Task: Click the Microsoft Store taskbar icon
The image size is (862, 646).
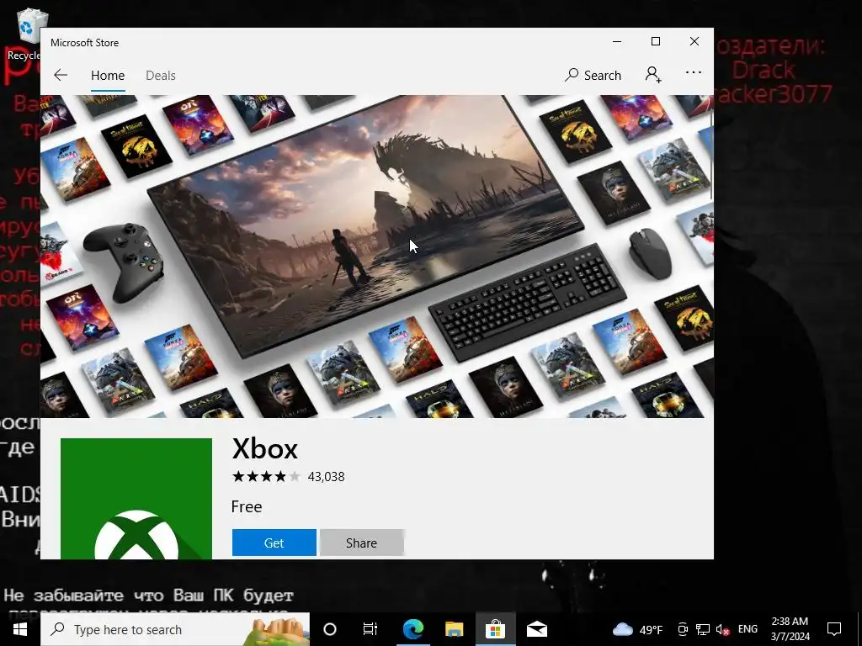Action: (495, 629)
